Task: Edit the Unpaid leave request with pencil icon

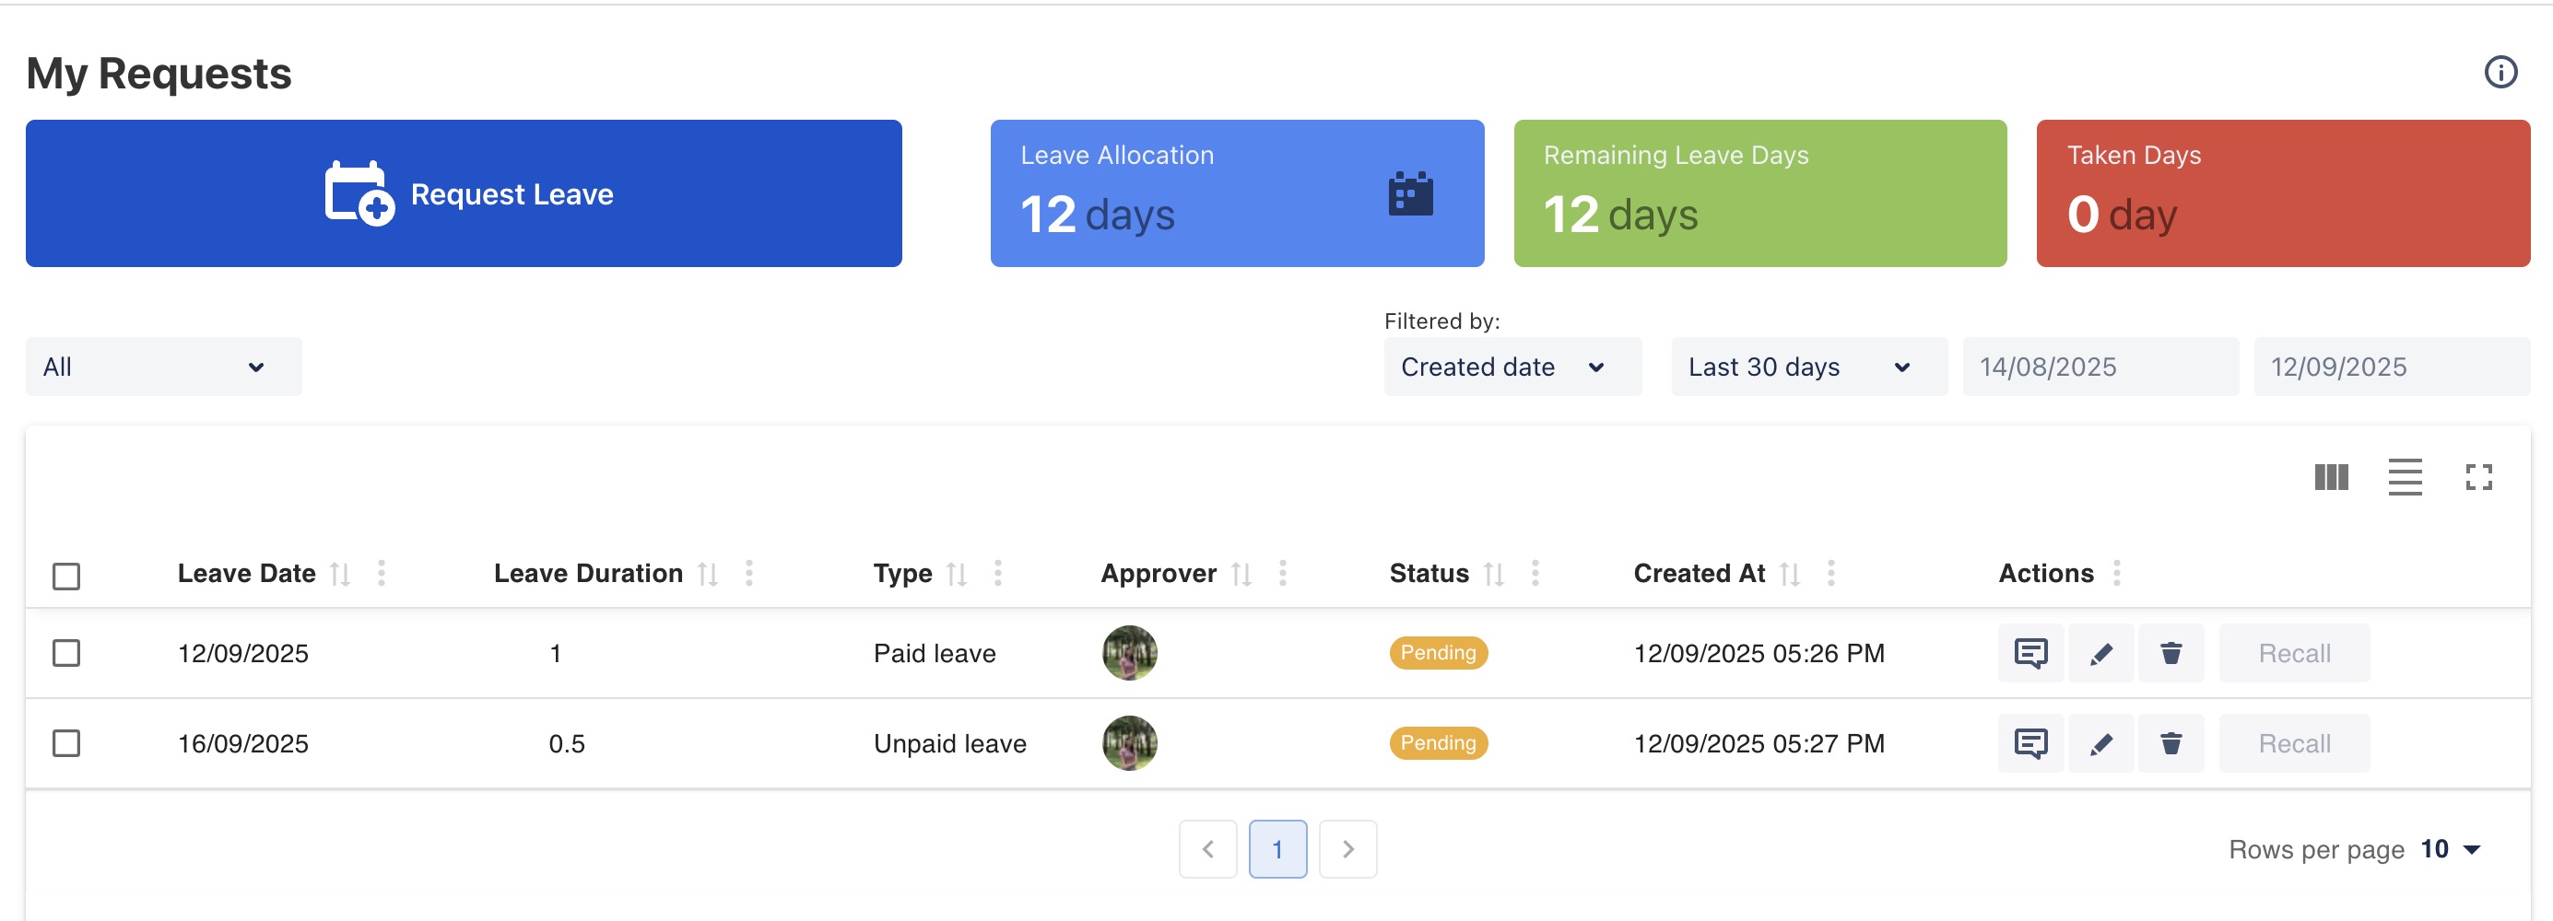Action: click(2100, 742)
